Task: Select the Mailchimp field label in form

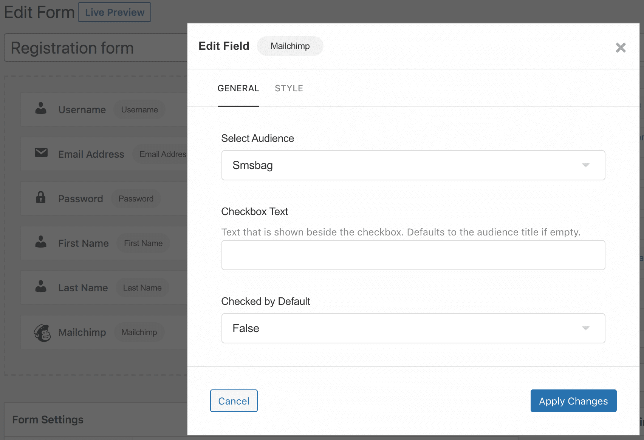Action: click(x=82, y=332)
